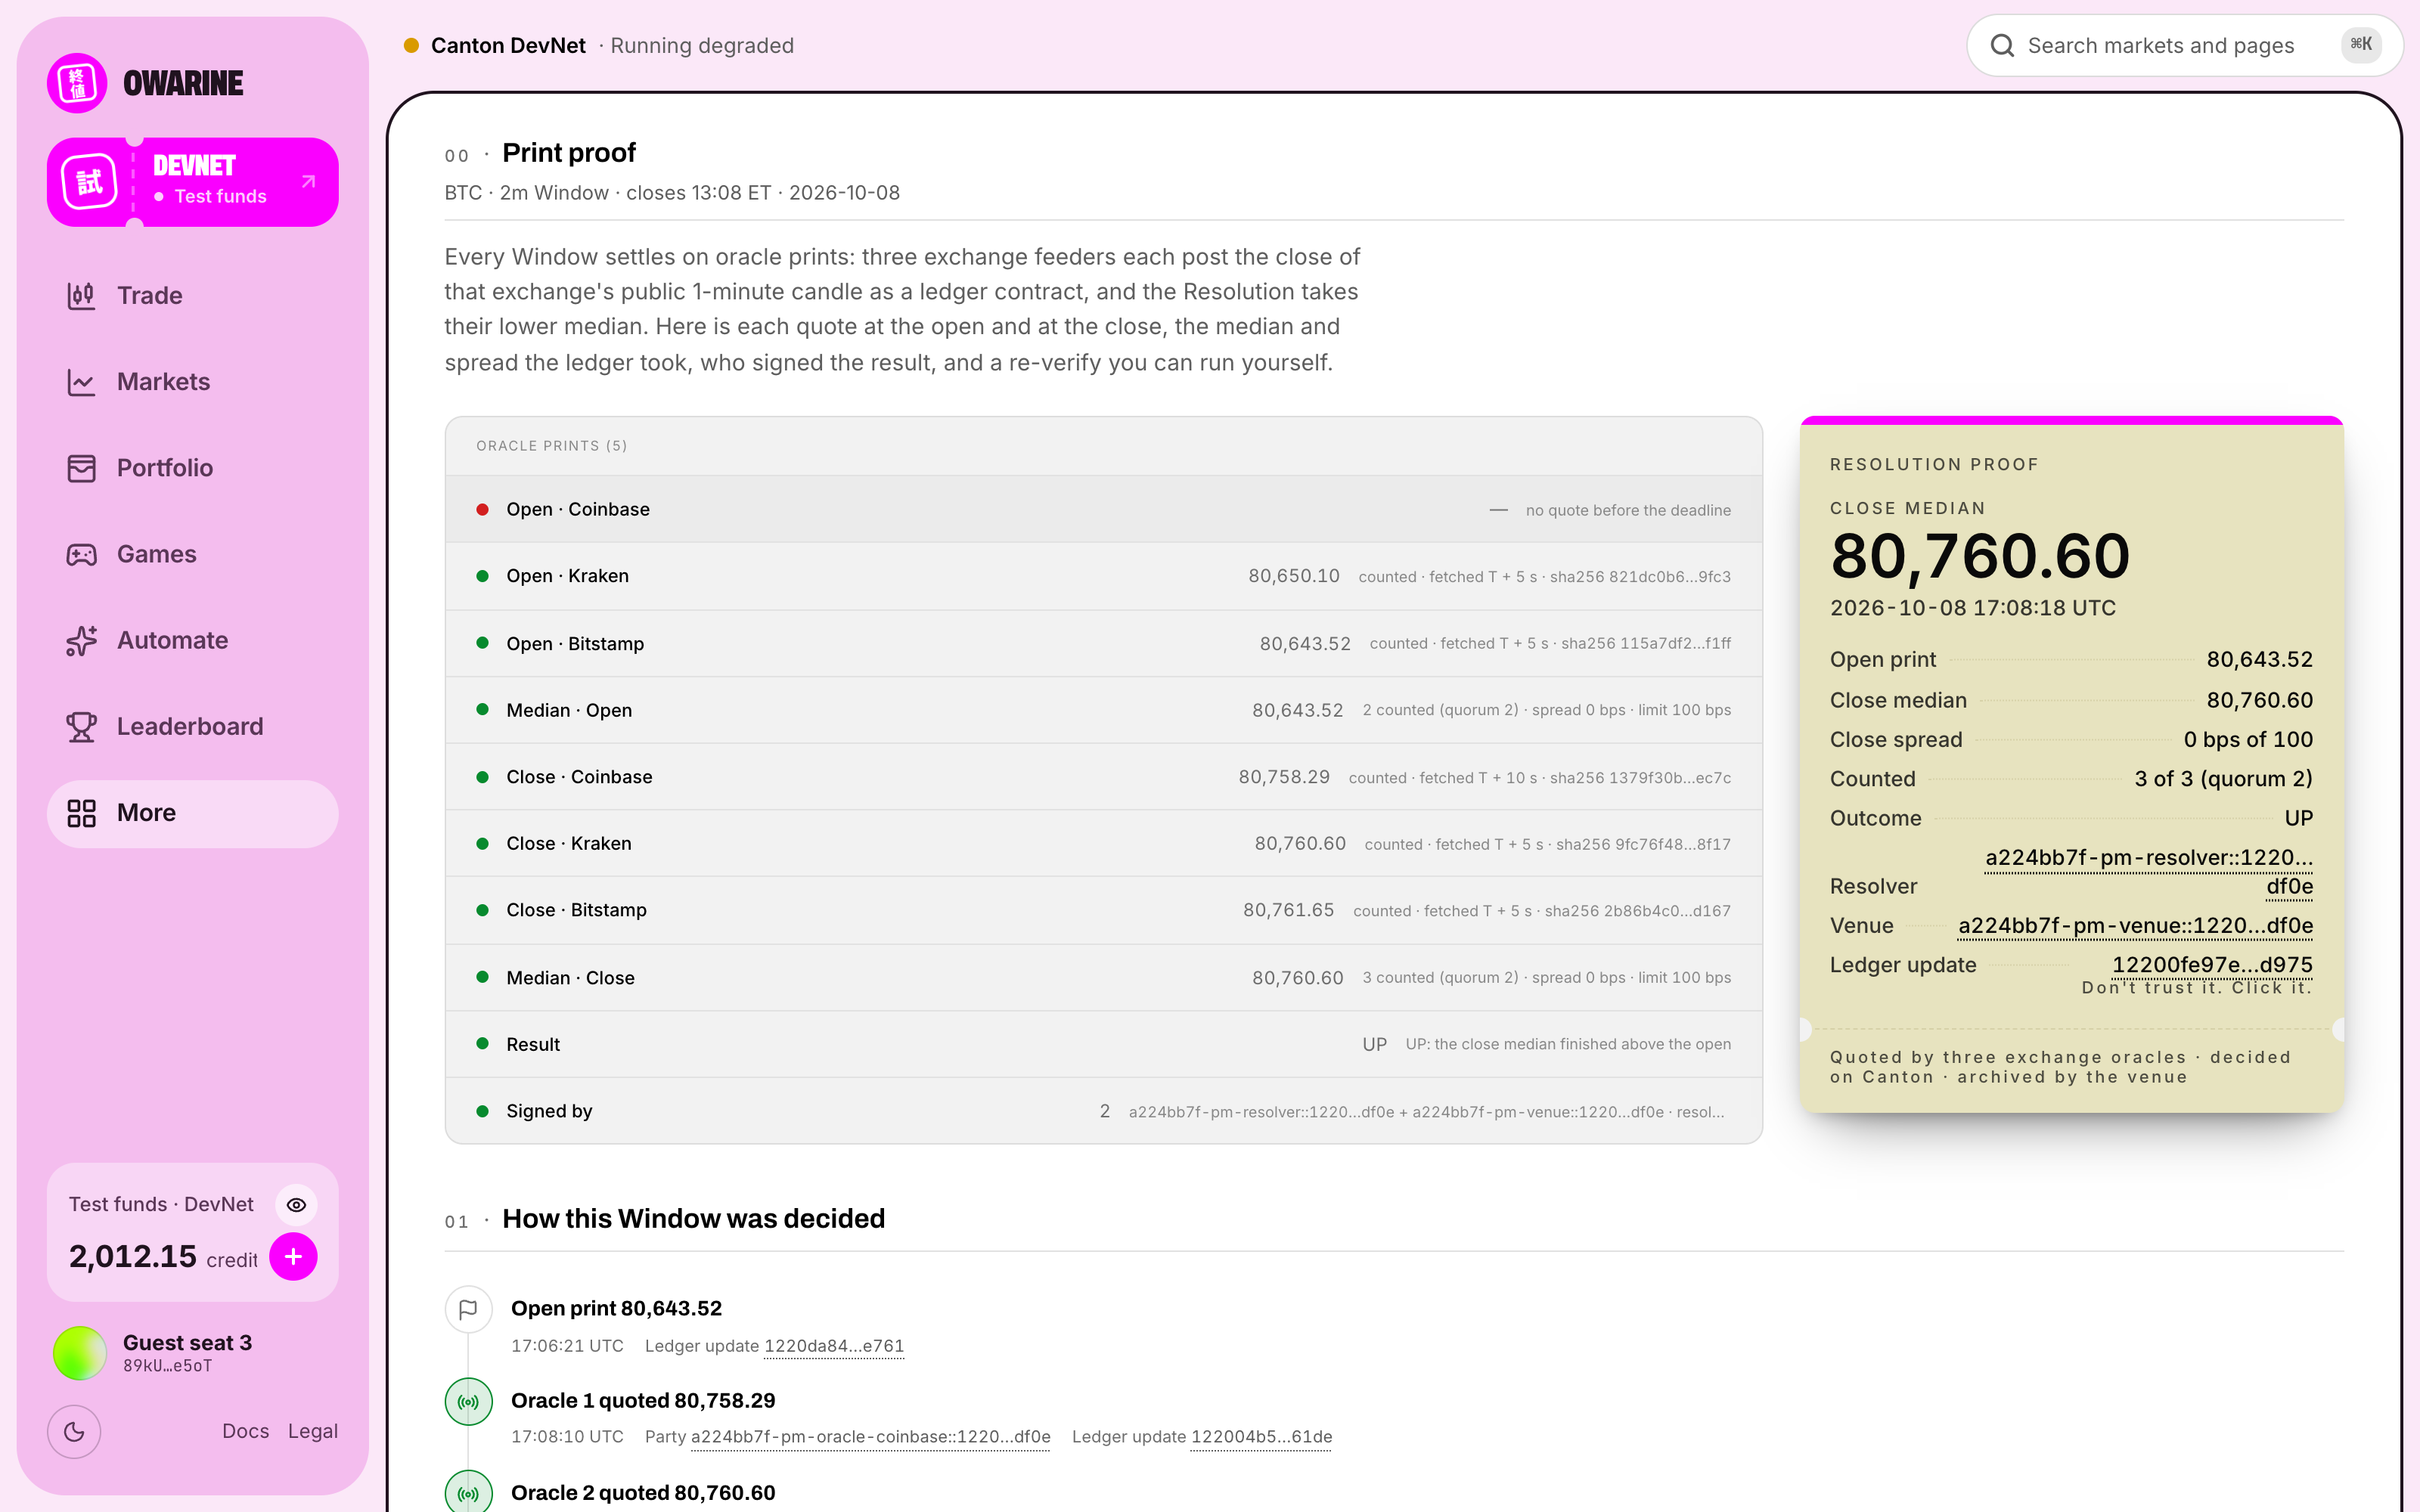Select the Close · Kraken row

tap(1103, 844)
